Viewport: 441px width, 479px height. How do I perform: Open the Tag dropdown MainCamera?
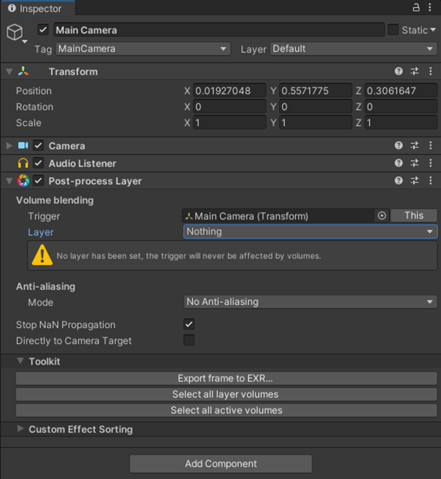tap(143, 49)
